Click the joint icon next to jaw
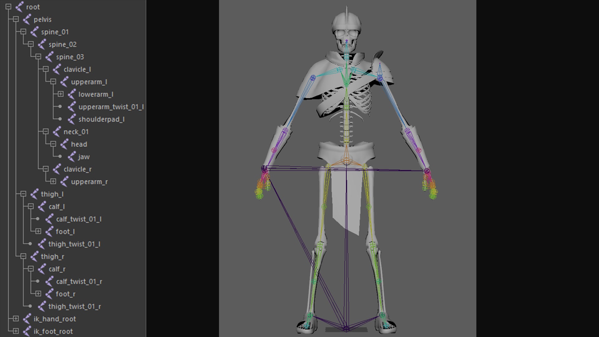Screen dimensions: 599x337 tap(72, 157)
